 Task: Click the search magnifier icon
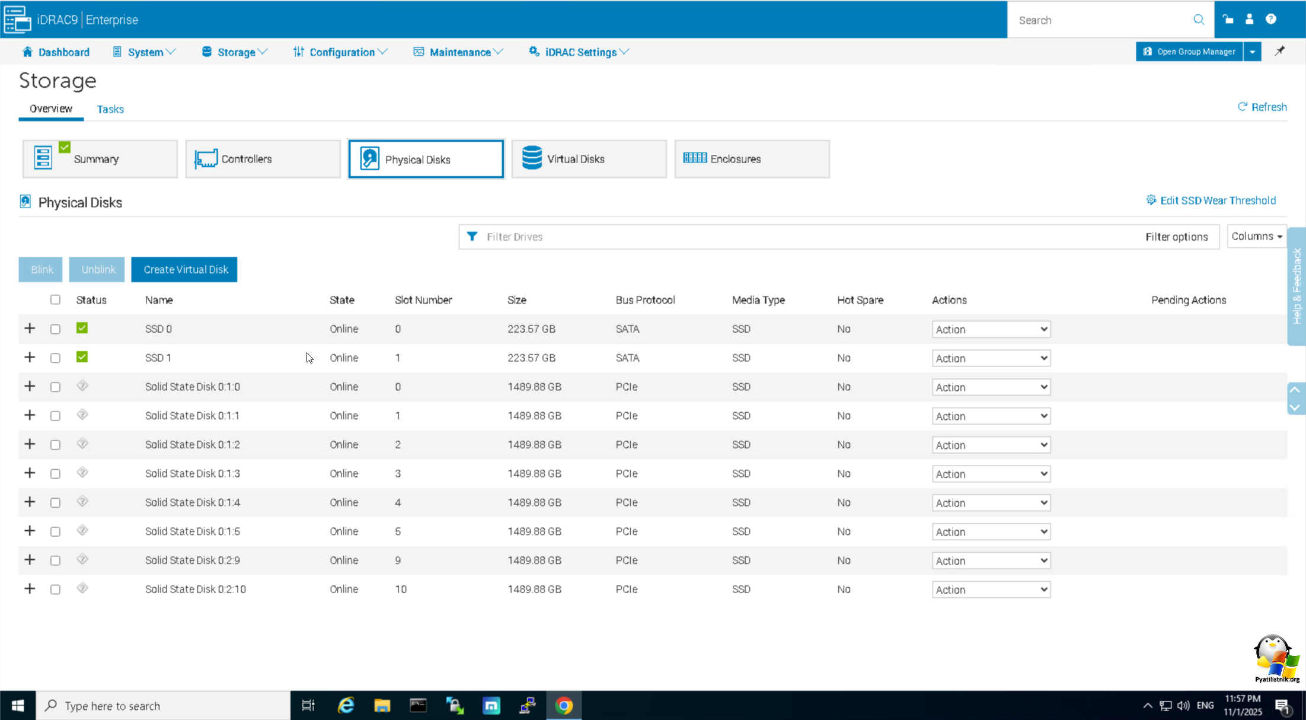[1198, 20]
